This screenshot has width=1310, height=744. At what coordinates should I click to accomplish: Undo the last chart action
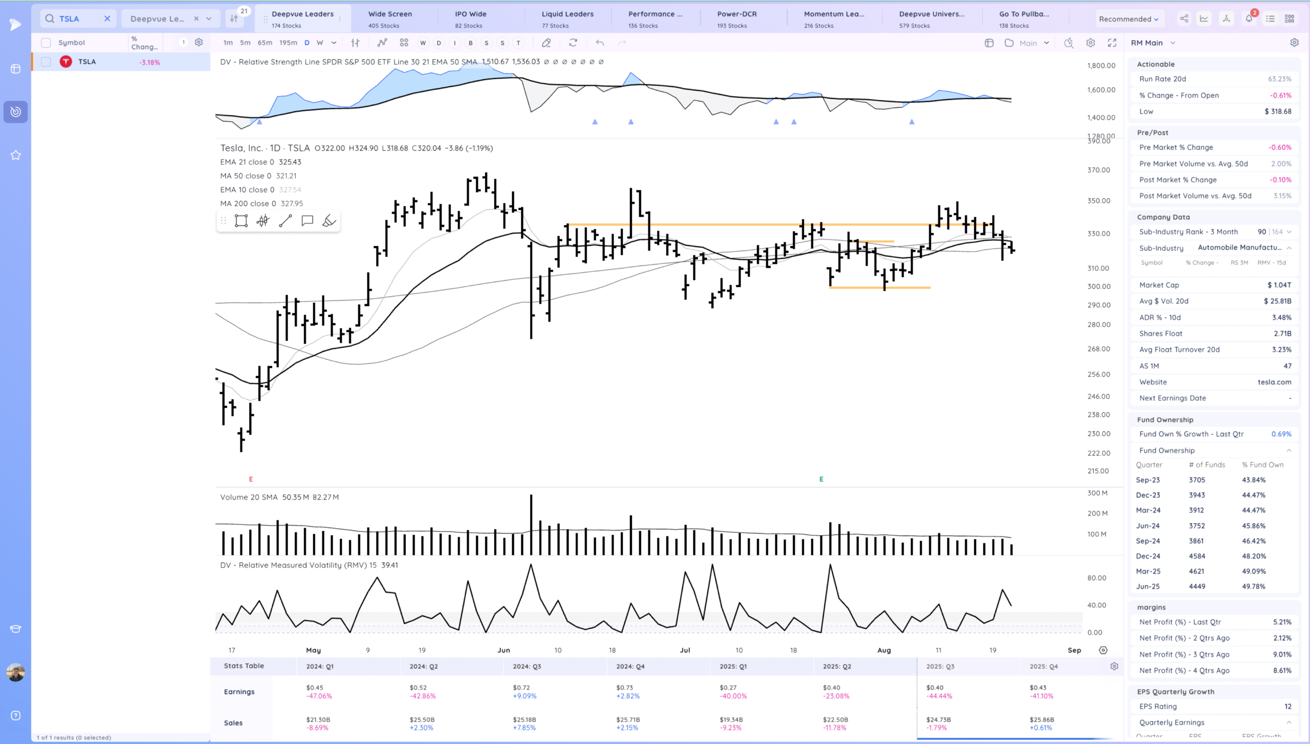[600, 42]
